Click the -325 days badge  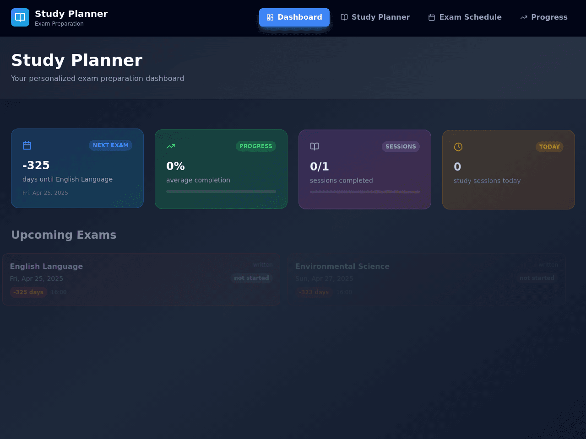coord(28,292)
